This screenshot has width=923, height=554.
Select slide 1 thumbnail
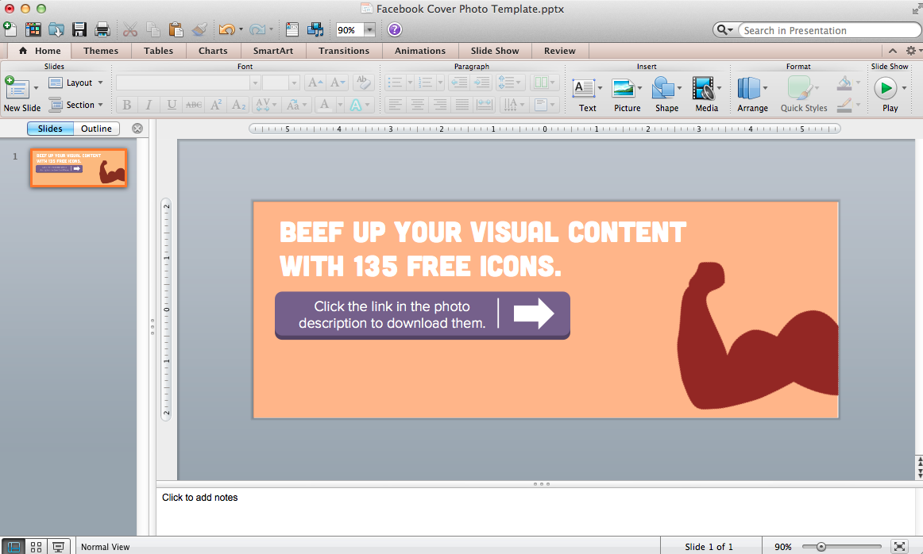pyautogui.click(x=79, y=168)
